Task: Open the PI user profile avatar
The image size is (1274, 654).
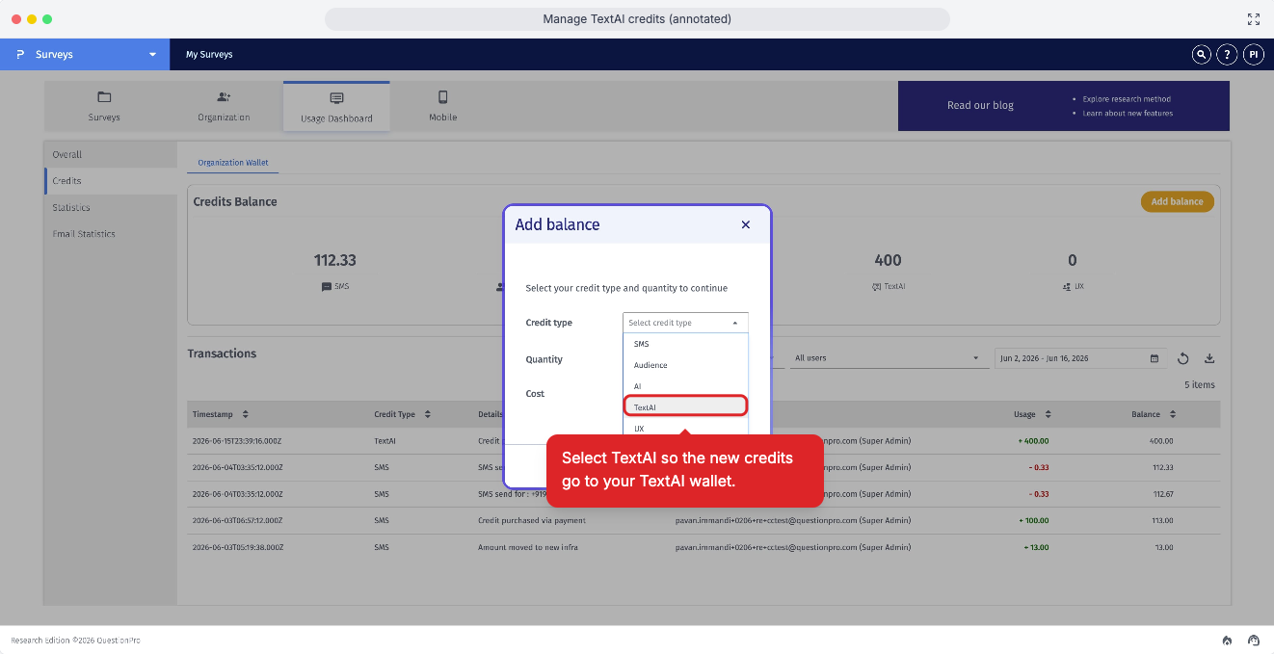Action: point(1253,55)
